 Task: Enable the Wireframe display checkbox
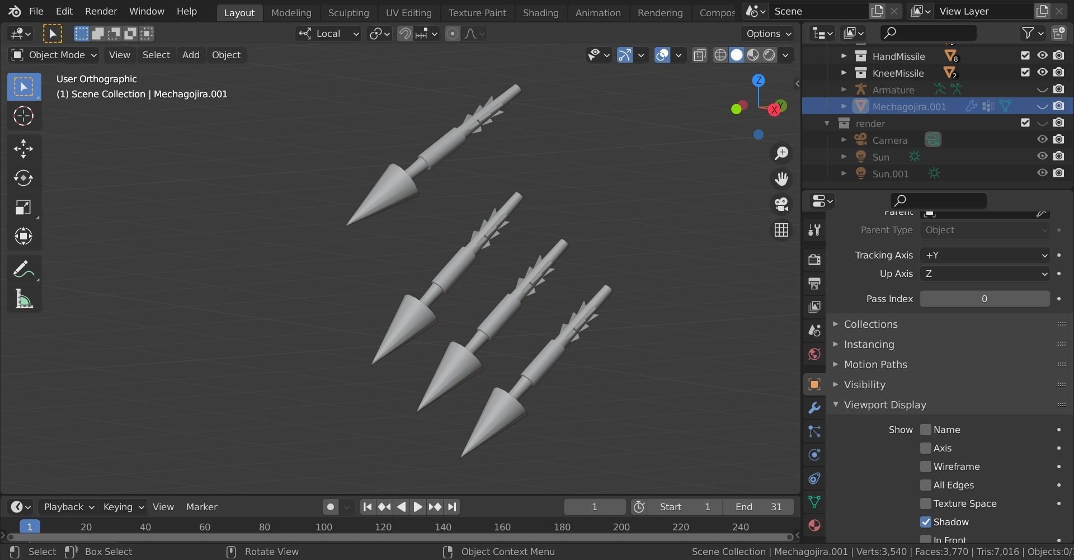[926, 467]
